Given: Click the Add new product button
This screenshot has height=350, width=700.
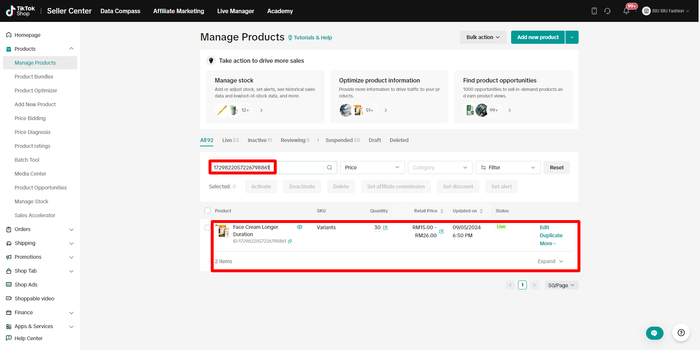Looking at the screenshot, I should point(538,37).
